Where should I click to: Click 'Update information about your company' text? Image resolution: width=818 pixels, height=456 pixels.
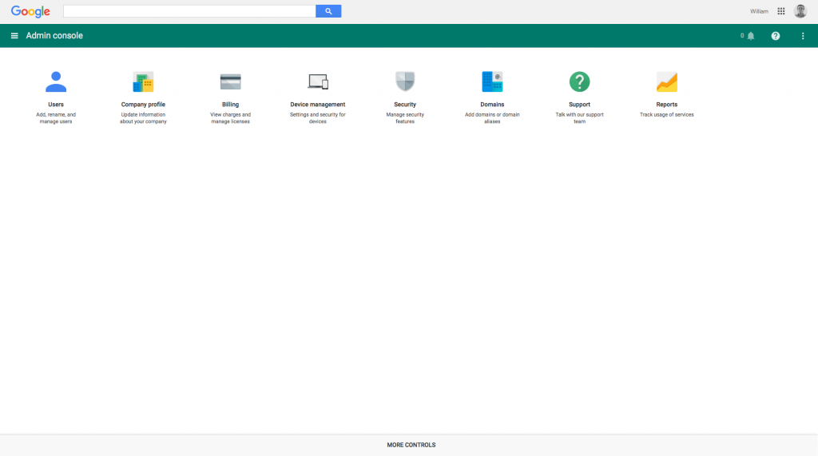pos(143,118)
